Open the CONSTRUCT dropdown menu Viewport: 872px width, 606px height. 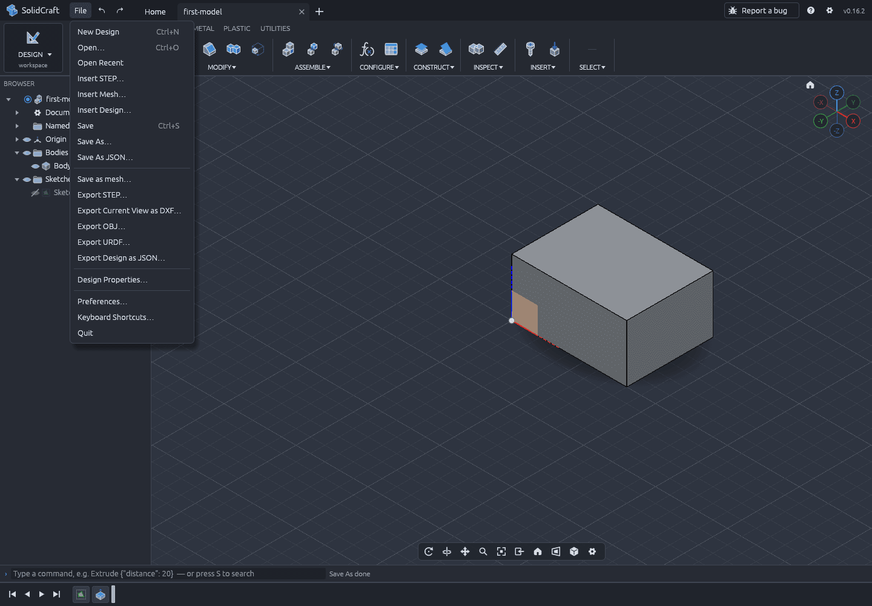click(434, 67)
